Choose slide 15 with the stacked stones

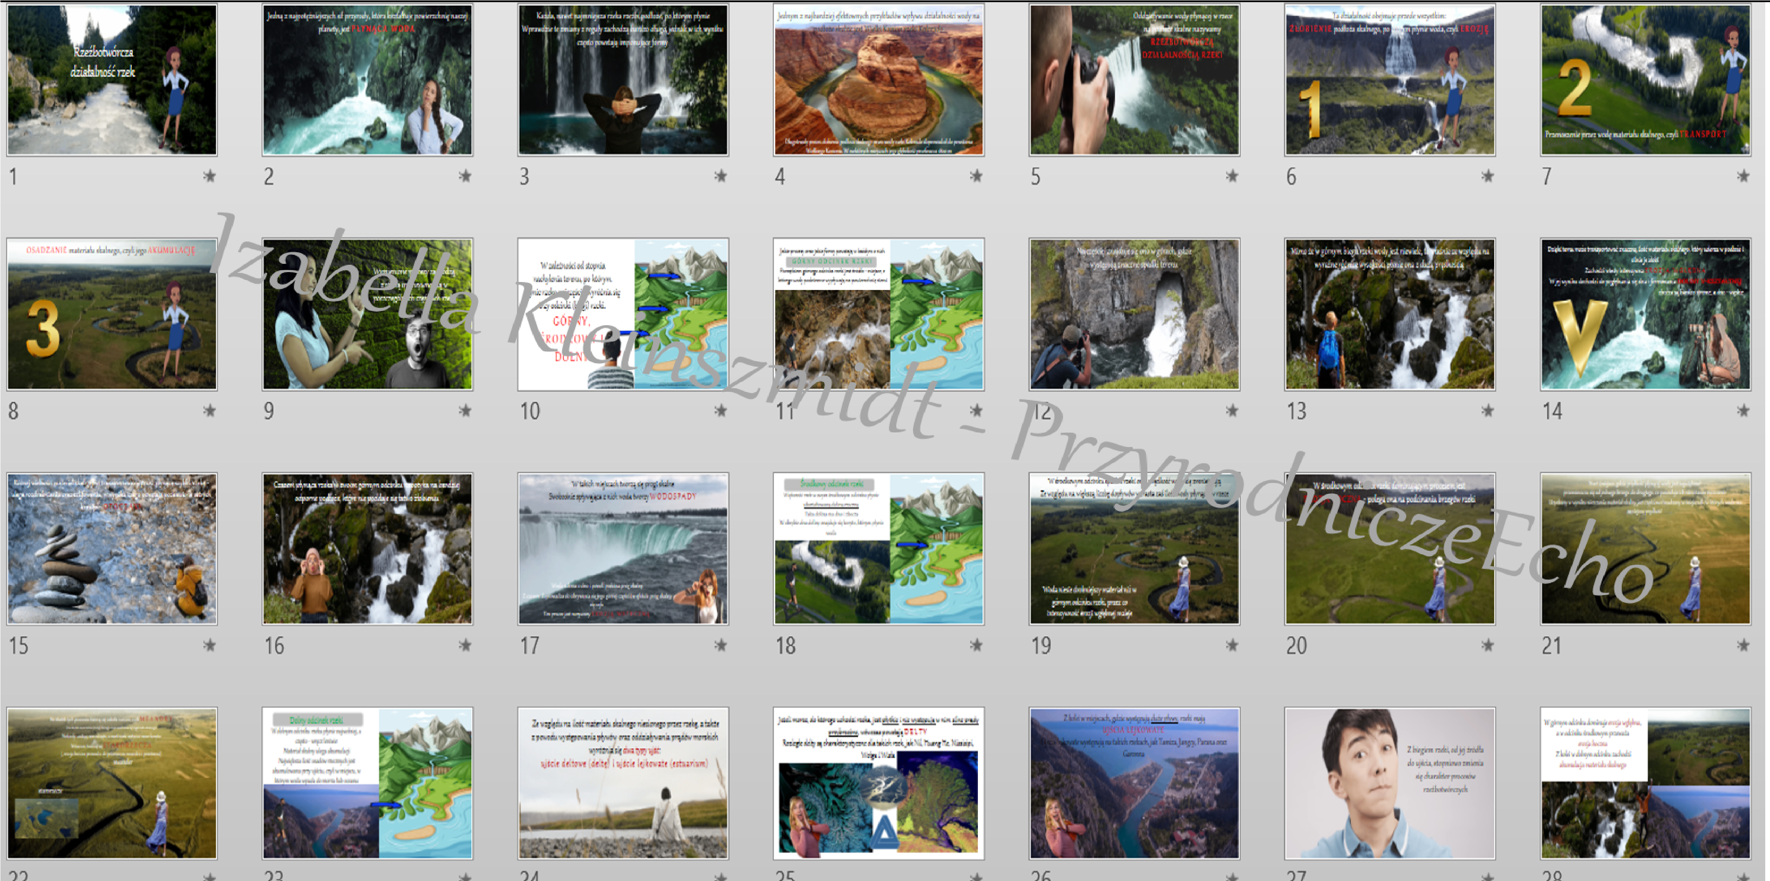112,548
